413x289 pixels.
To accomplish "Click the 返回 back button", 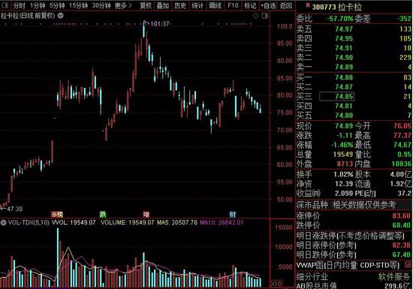I will click(285, 5).
